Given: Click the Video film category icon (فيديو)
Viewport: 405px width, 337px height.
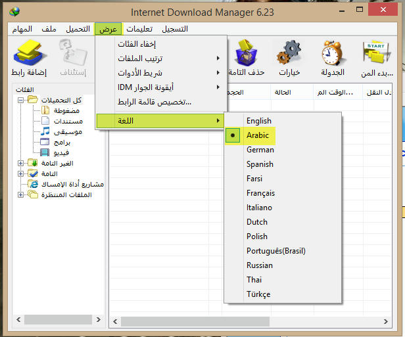Looking at the screenshot, I should (45, 152).
